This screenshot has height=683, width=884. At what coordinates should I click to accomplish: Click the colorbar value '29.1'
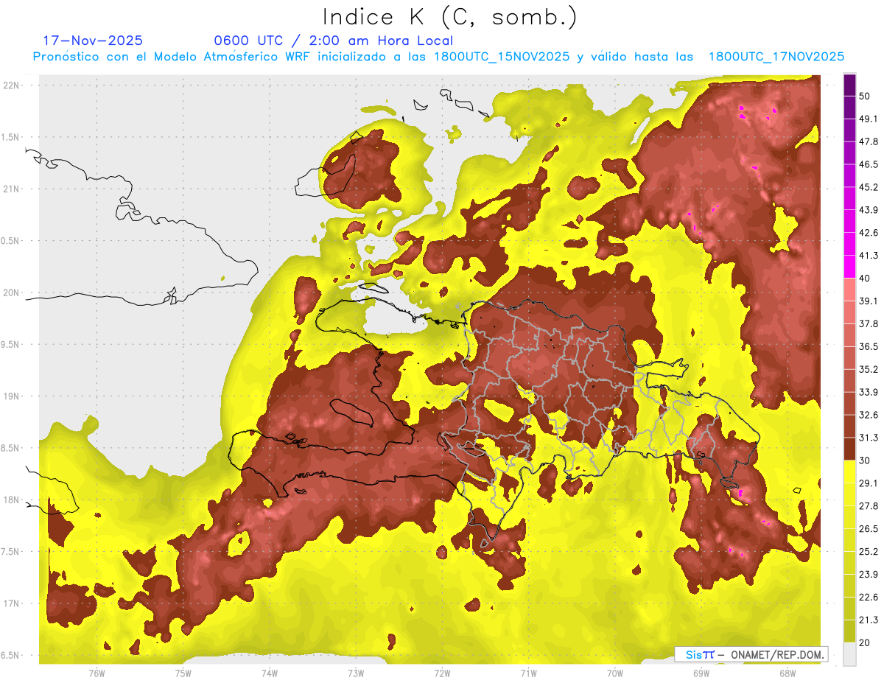tap(869, 483)
